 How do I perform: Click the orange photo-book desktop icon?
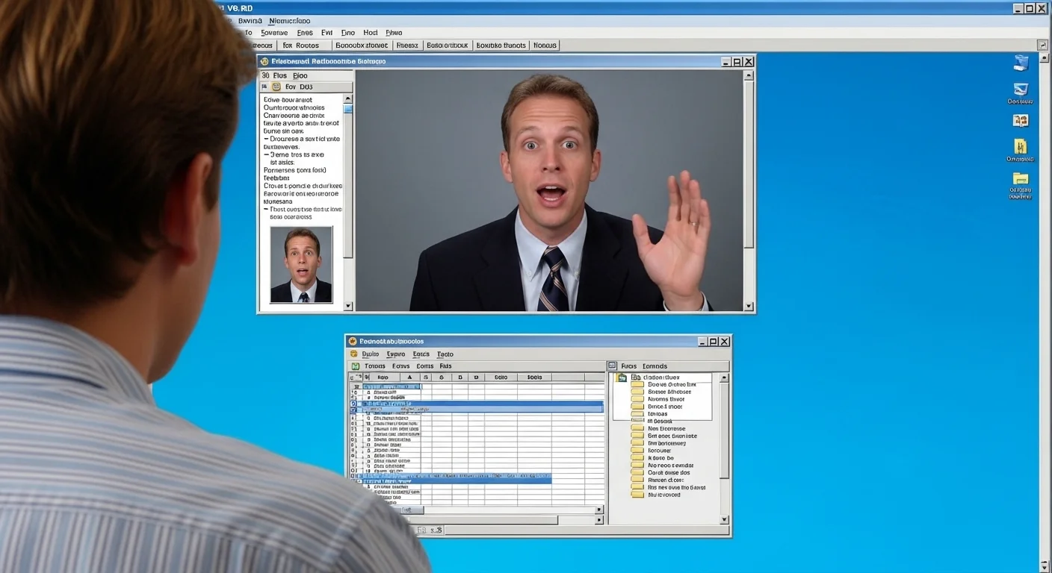(1020, 120)
